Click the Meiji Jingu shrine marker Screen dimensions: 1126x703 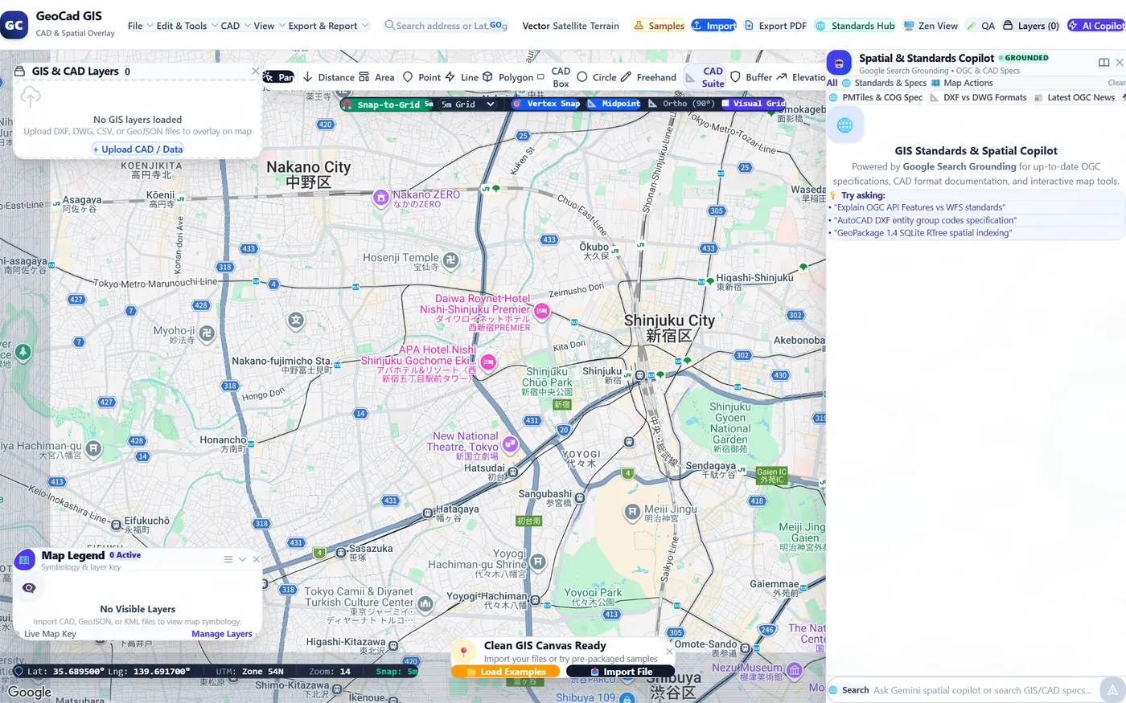click(633, 511)
